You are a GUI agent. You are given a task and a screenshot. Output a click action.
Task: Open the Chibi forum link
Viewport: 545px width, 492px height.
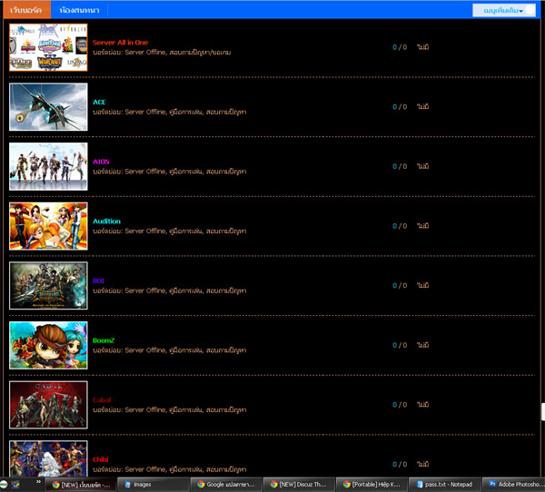pyautogui.click(x=101, y=459)
